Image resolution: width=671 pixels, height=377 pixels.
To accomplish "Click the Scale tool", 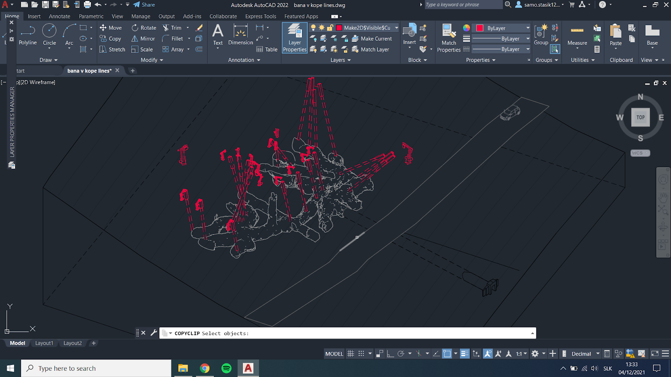I will (142, 49).
